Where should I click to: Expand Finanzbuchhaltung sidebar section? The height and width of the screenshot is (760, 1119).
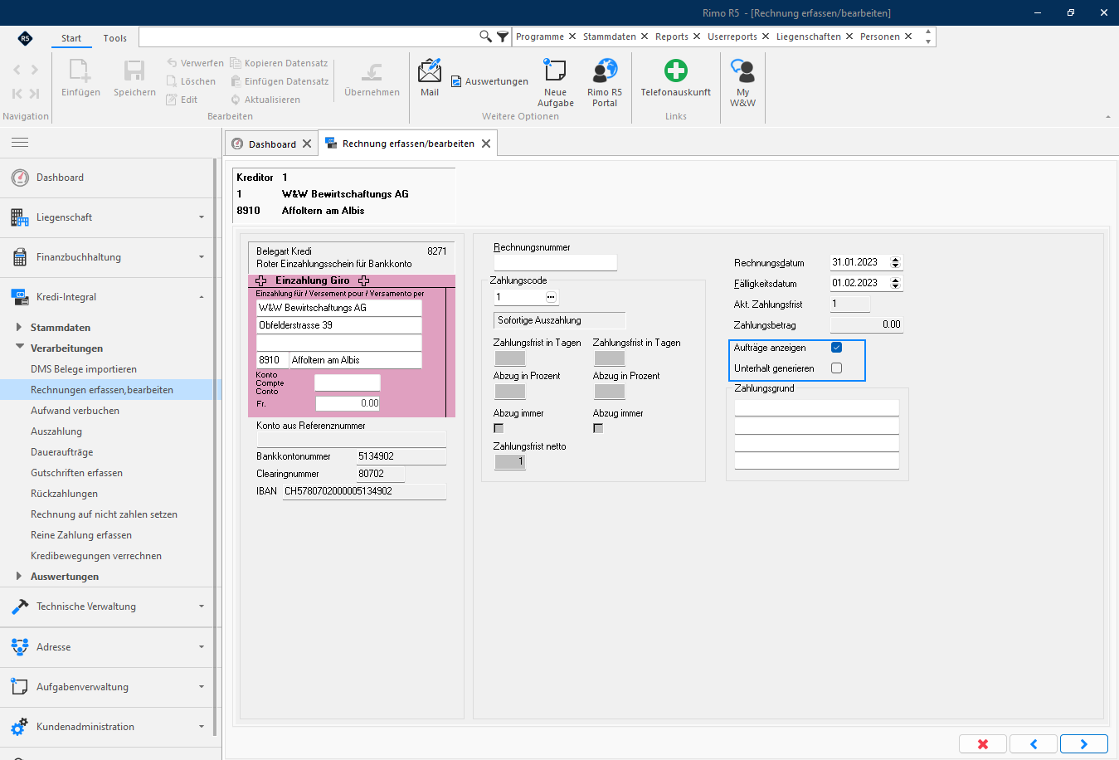click(108, 257)
